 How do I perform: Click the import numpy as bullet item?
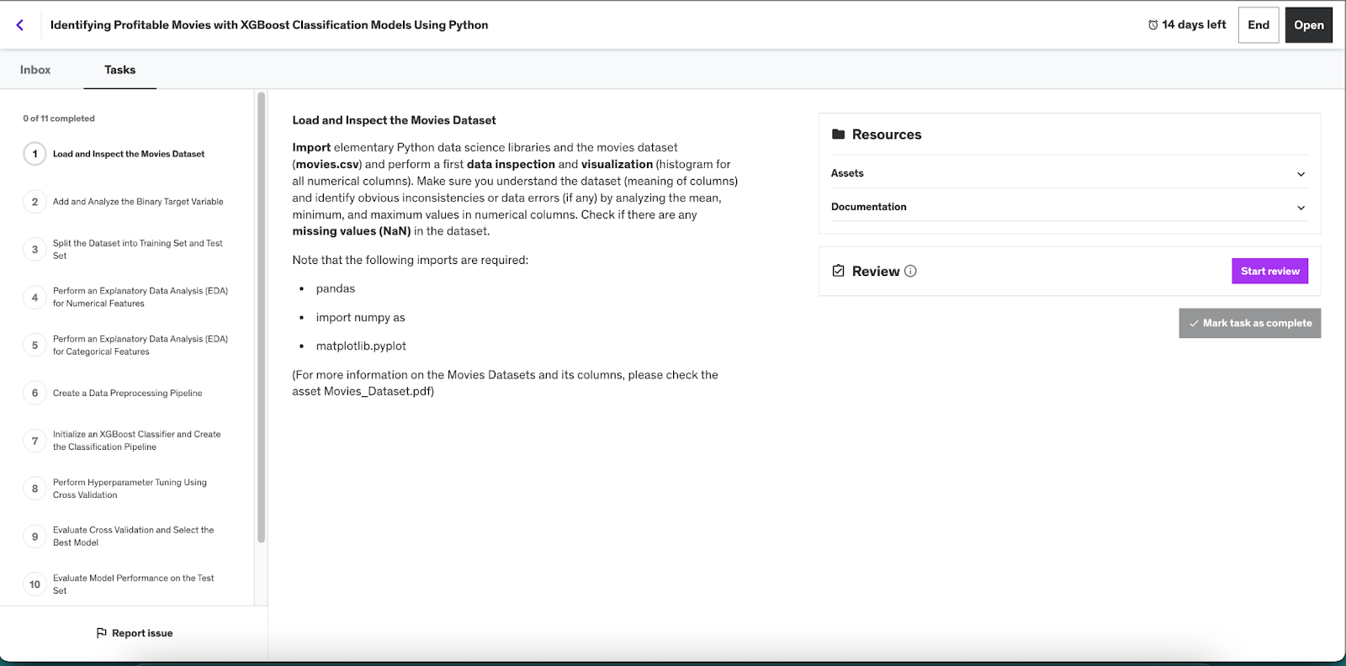point(360,317)
